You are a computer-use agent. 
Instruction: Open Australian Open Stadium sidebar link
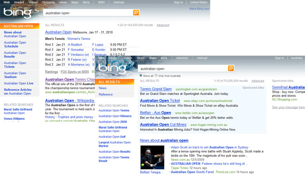tap(15, 75)
